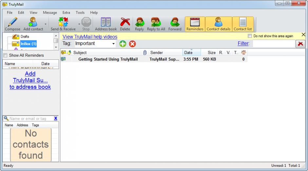The image size is (308, 171).
Task: Clear contact search with blue X
Action: [56, 118]
